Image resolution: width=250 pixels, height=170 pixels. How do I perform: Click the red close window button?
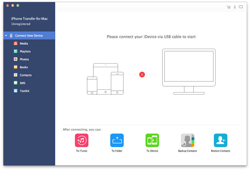tap(8, 6)
